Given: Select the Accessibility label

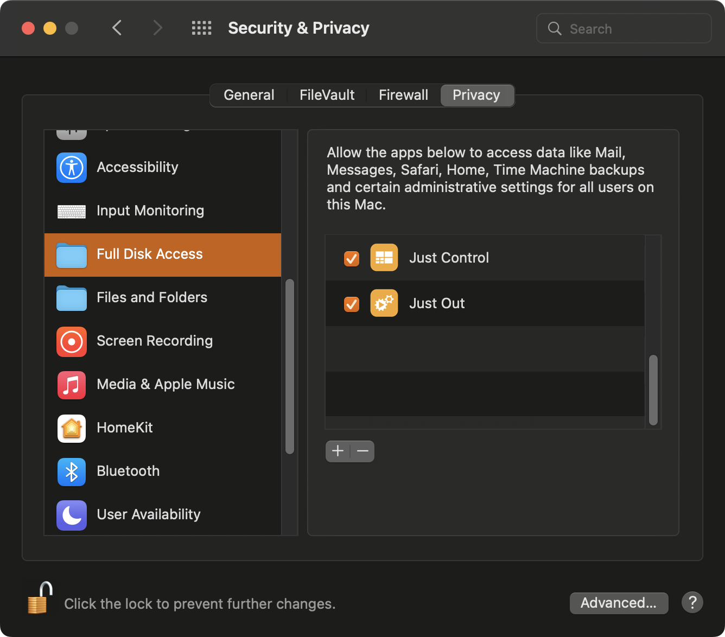Looking at the screenshot, I should click(137, 167).
